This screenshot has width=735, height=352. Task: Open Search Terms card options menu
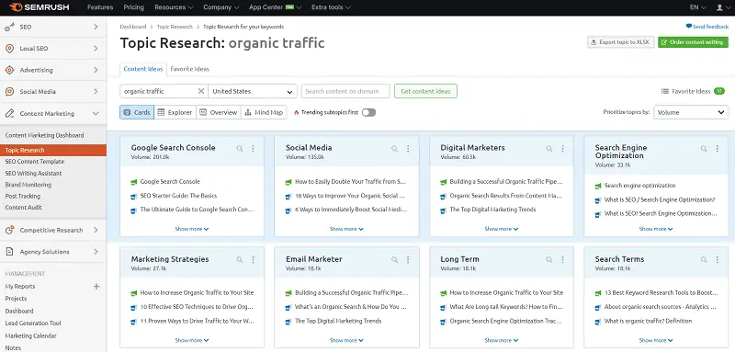718,260
